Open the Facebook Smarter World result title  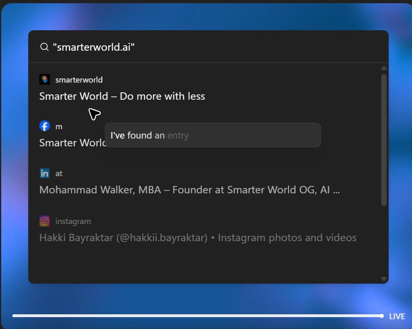[72, 143]
